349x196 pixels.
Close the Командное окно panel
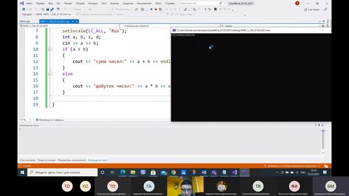coord(322,125)
